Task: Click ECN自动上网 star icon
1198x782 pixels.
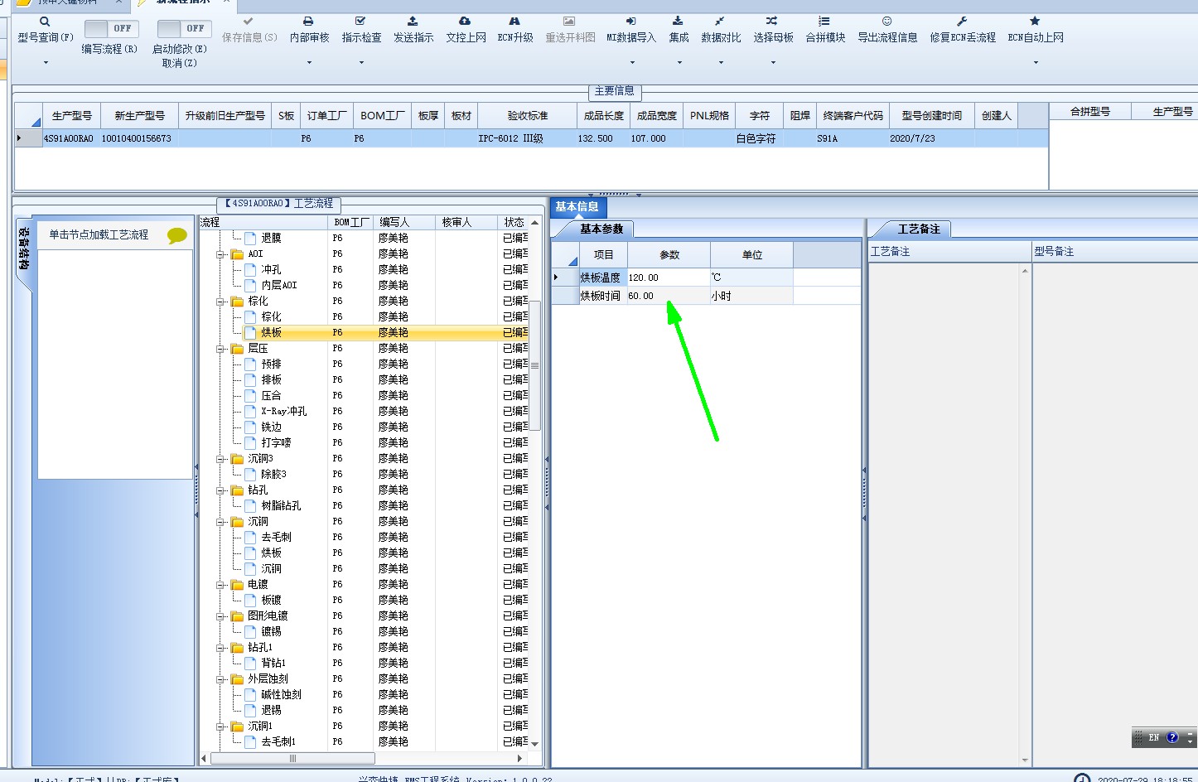Action: 1035,22
